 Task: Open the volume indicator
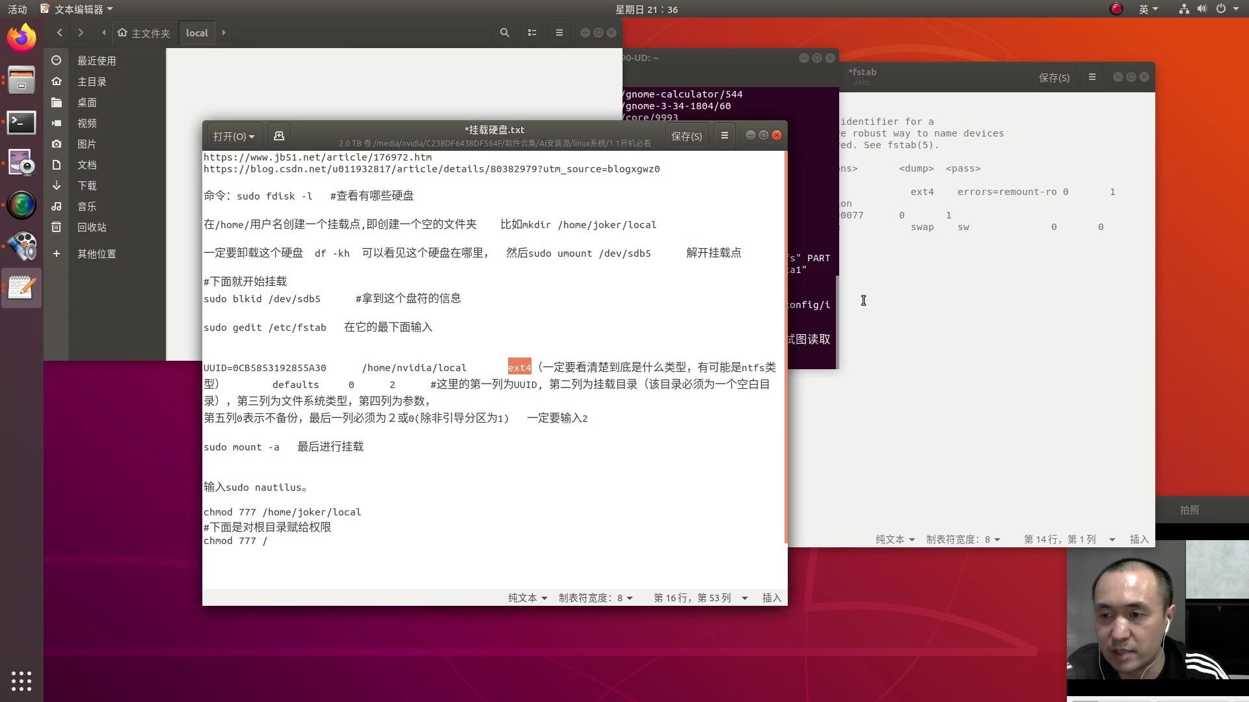(1202, 9)
